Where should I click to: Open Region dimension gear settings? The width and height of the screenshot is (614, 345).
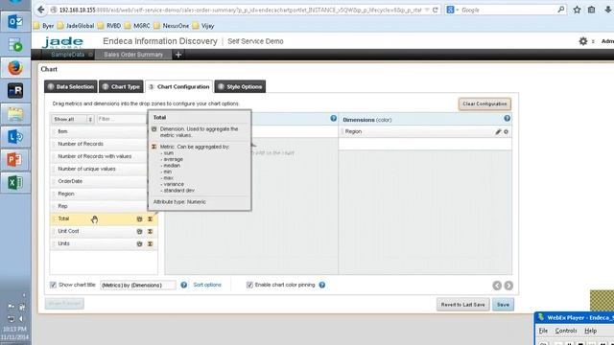pyautogui.click(x=506, y=132)
